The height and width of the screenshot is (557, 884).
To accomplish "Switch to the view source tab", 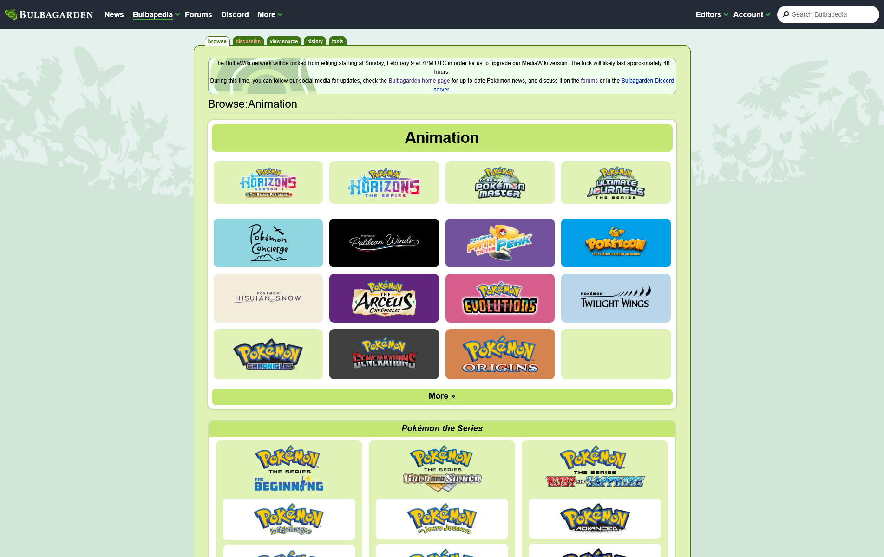I will [x=284, y=41].
